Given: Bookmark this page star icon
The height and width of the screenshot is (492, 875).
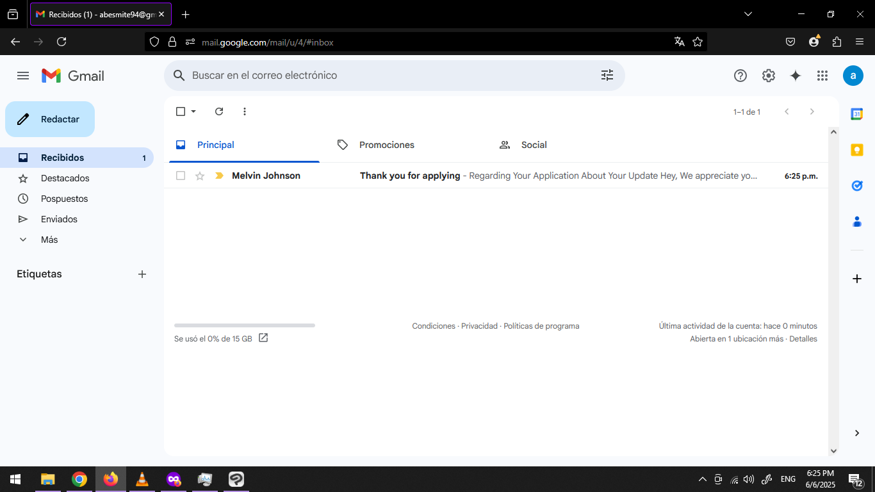Looking at the screenshot, I should click(x=698, y=42).
